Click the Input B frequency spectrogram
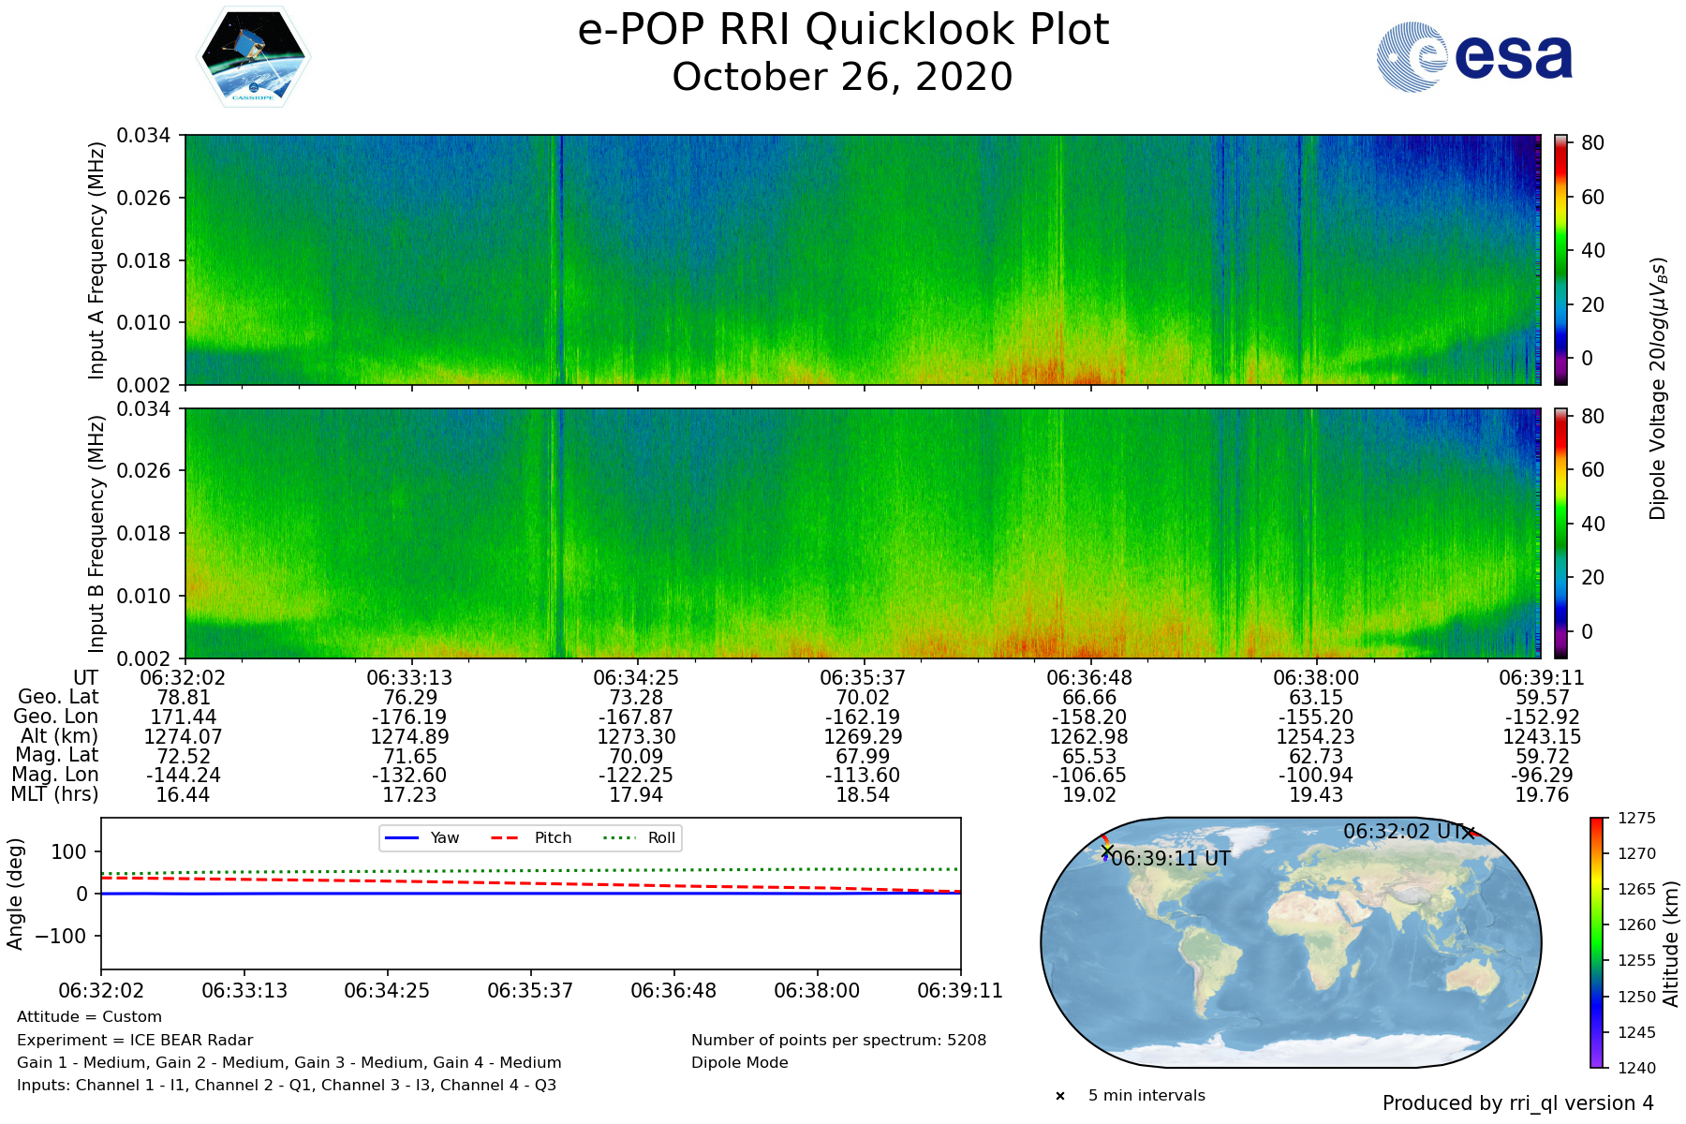Viewport: 1686px width, 1124px height. click(x=862, y=533)
